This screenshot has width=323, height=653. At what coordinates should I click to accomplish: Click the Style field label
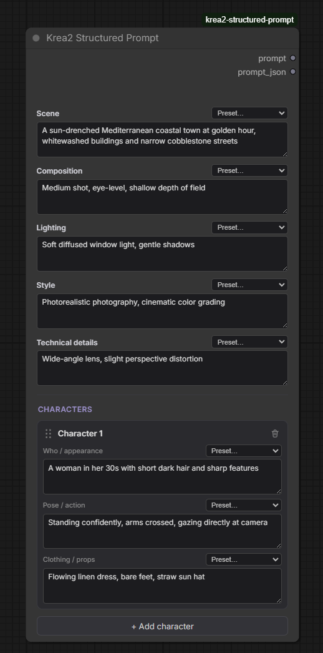pyautogui.click(x=46, y=285)
